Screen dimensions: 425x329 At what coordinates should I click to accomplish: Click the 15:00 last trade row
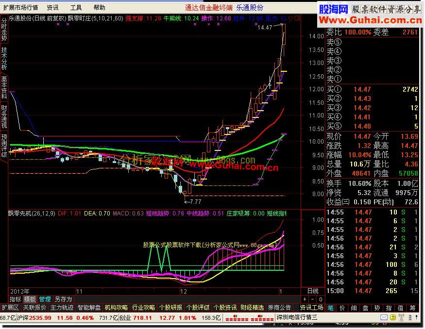(372, 291)
